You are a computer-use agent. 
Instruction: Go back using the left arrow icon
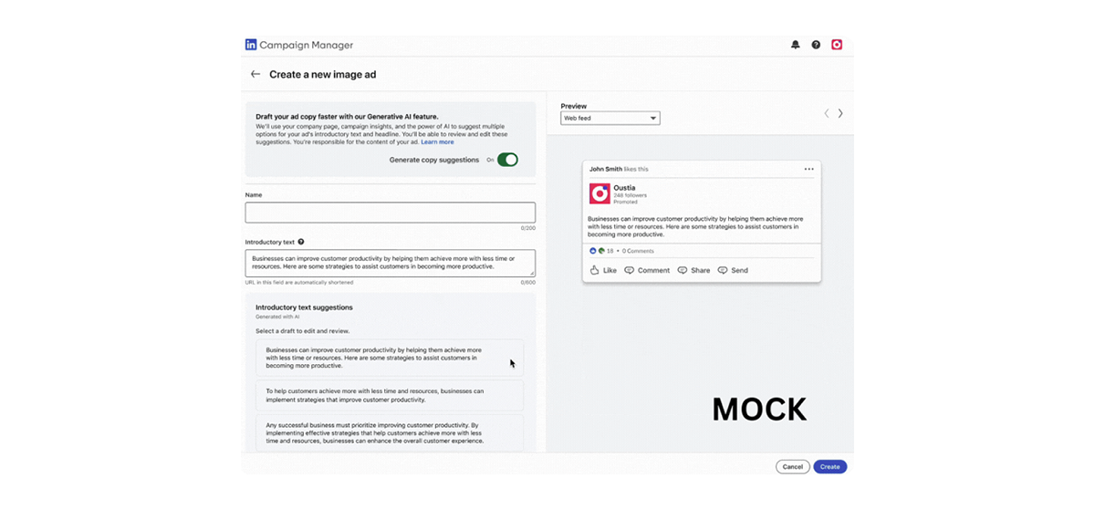pyautogui.click(x=255, y=74)
